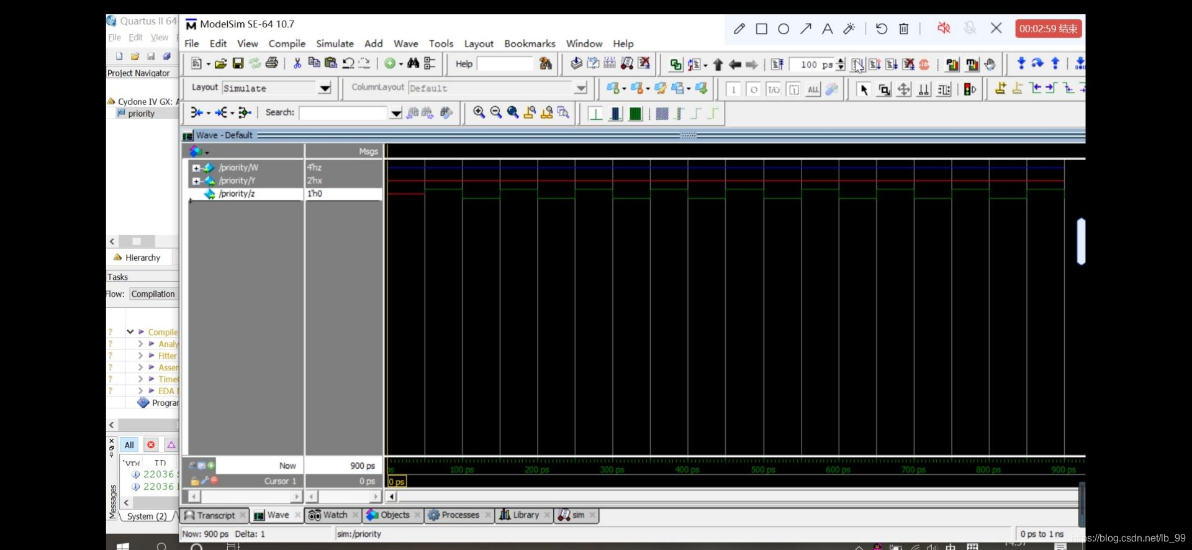
Task: Copy using the copy toolbar icon
Action: click(x=314, y=63)
